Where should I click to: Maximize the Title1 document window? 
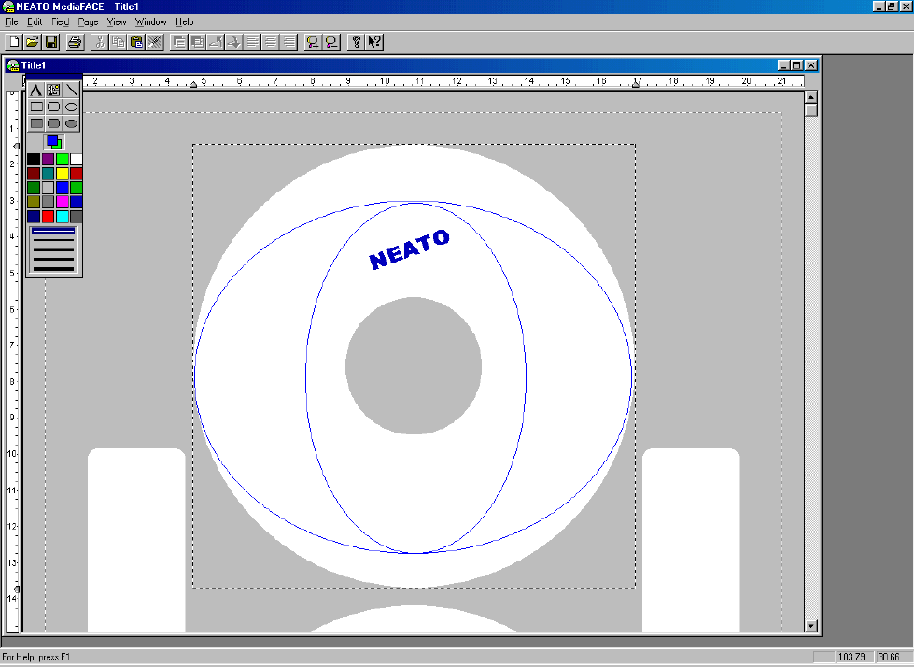tap(797, 65)
